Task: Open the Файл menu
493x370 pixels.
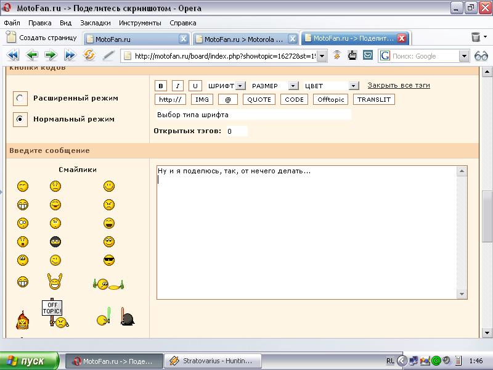Action: click(12, 23)
